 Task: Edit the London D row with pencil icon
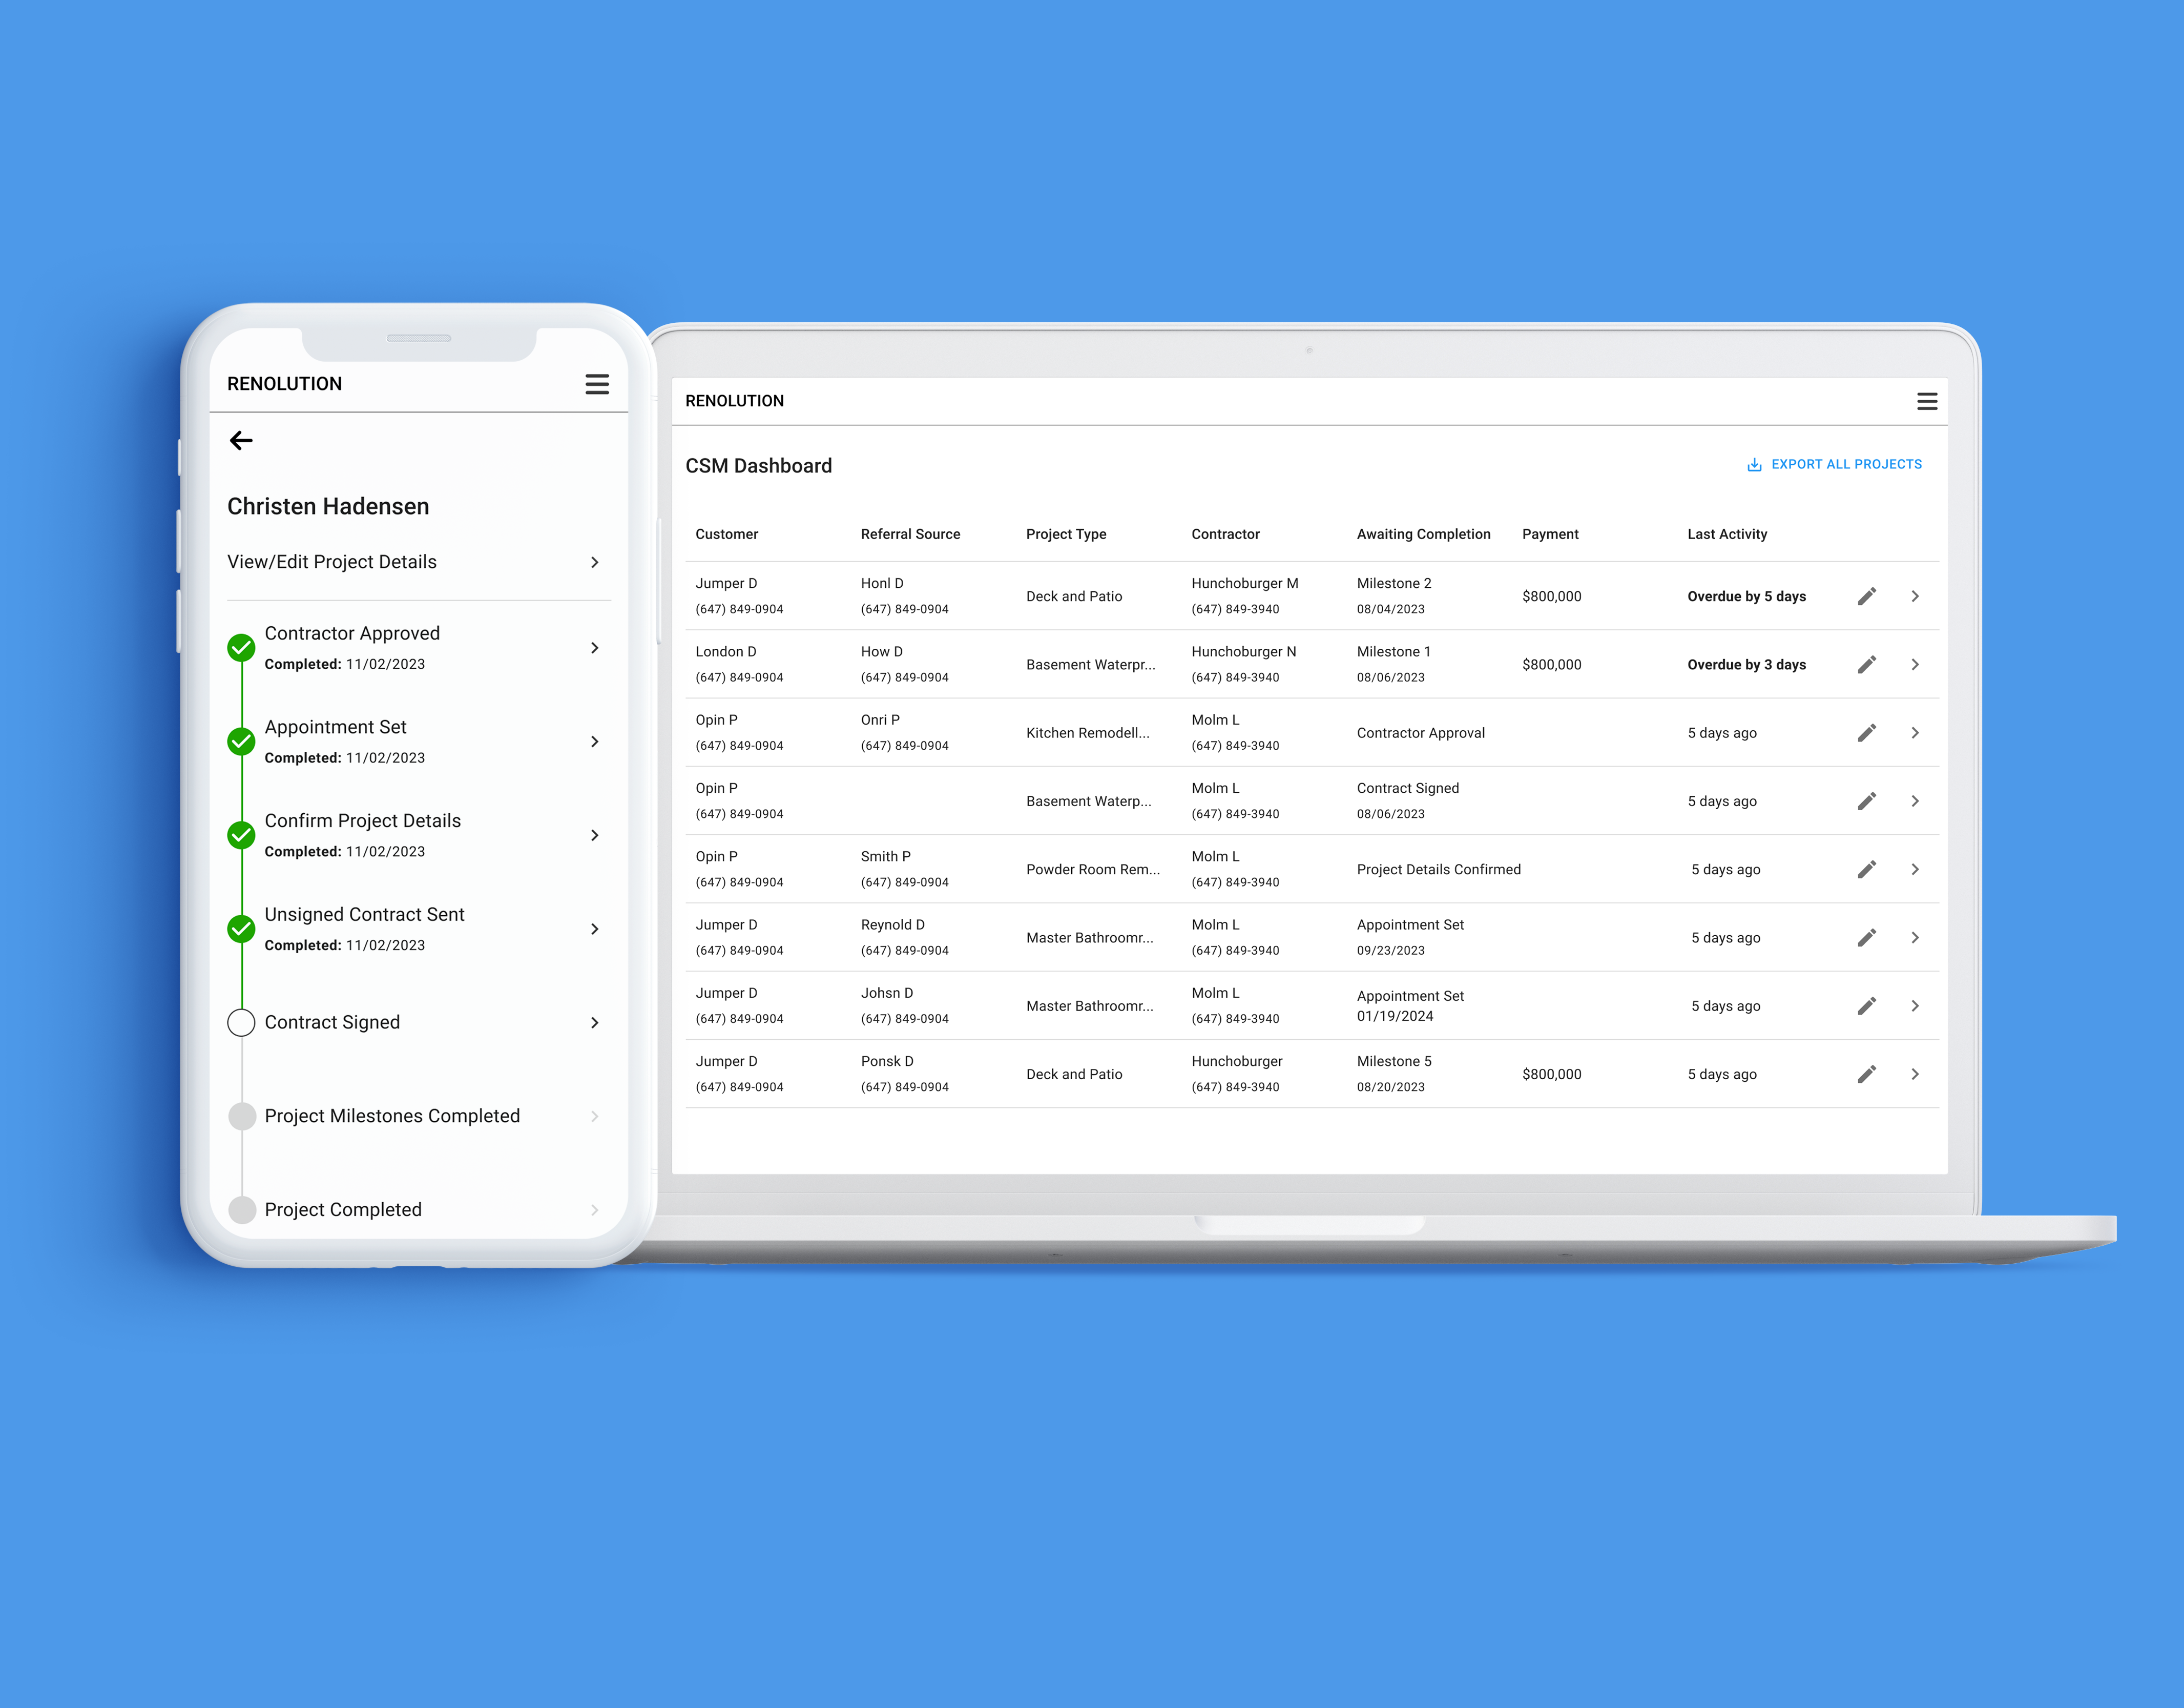coord(1866,665)
